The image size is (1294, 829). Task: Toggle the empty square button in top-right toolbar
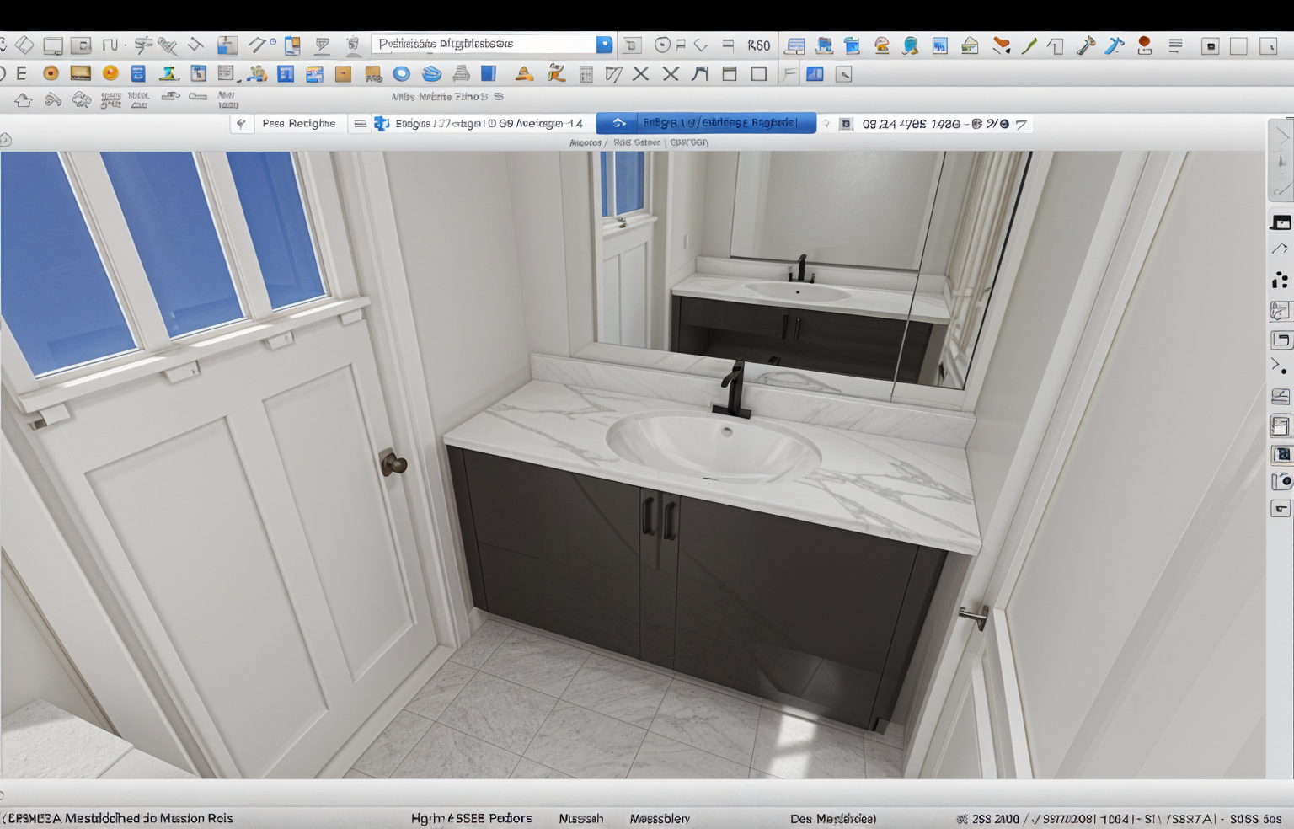pos(1238,46)
